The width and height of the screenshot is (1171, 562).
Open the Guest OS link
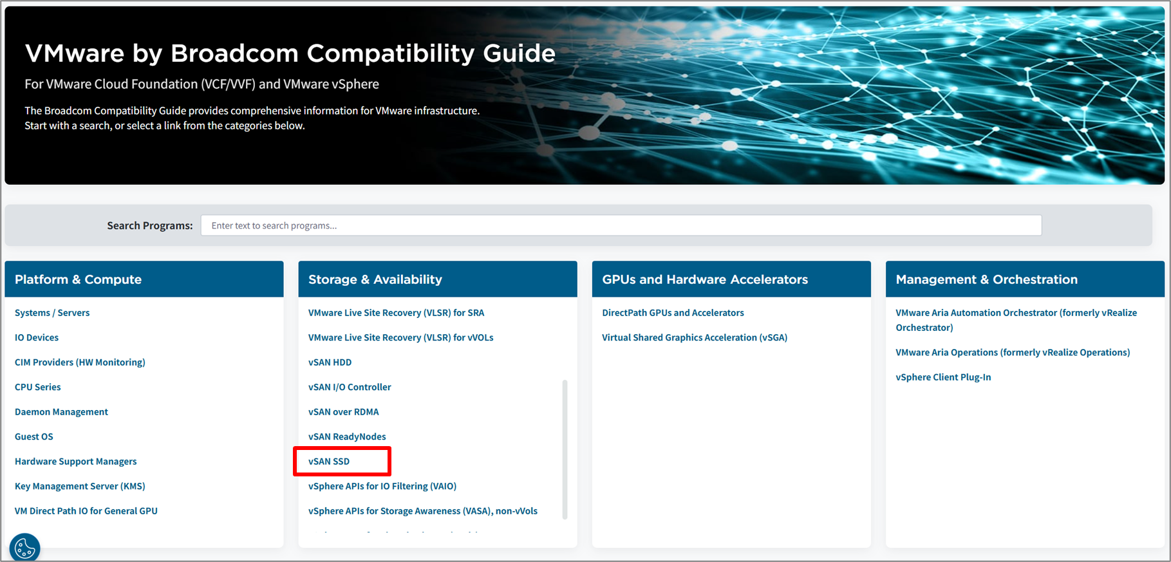coord(34,436)
